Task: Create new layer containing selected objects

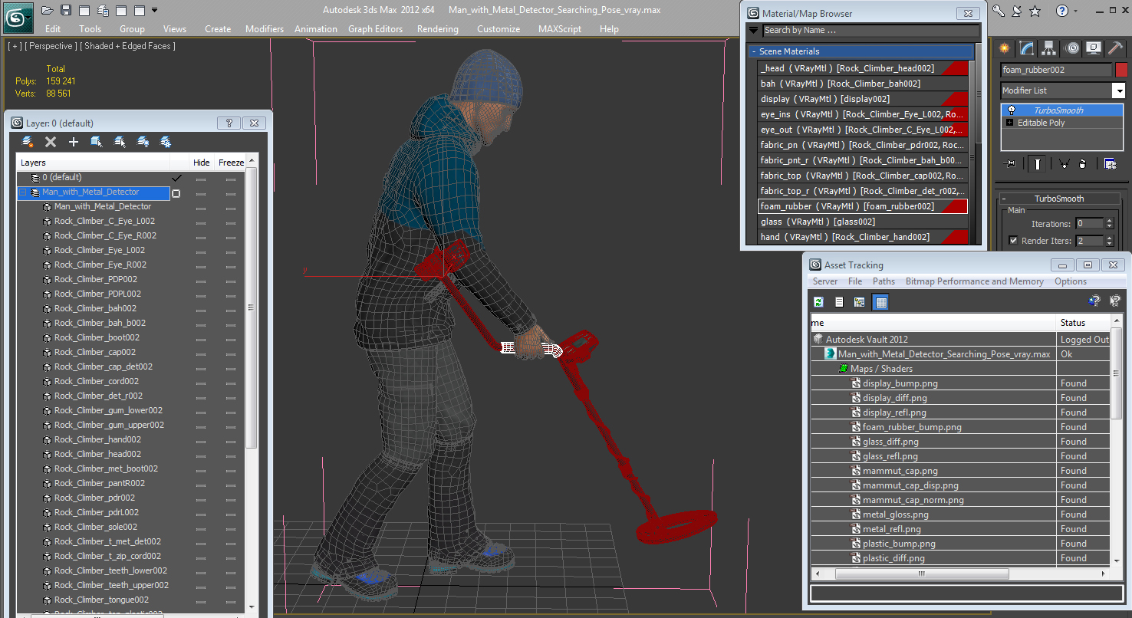Action: (28, 142)
